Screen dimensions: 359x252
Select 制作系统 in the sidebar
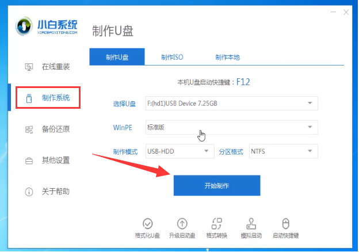tap(47, 98)
